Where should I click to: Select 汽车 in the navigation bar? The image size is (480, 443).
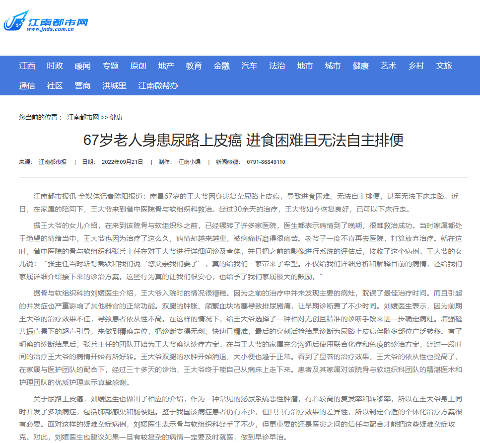(250, 66)
